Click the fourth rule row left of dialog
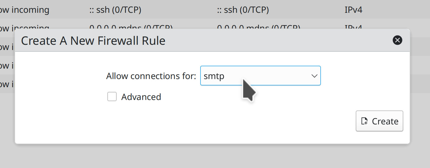430x168 pixels. pyautogui.click(x=7, y=65)
